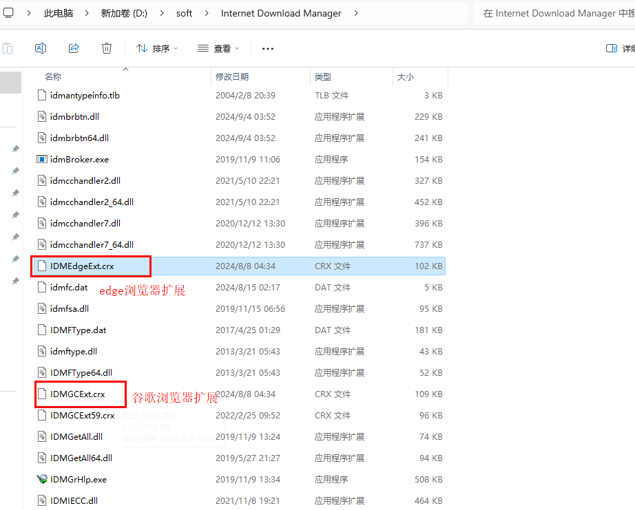
Task: Navigate to 此电脑 in the breadcrumb
Action: pos(59,13)
